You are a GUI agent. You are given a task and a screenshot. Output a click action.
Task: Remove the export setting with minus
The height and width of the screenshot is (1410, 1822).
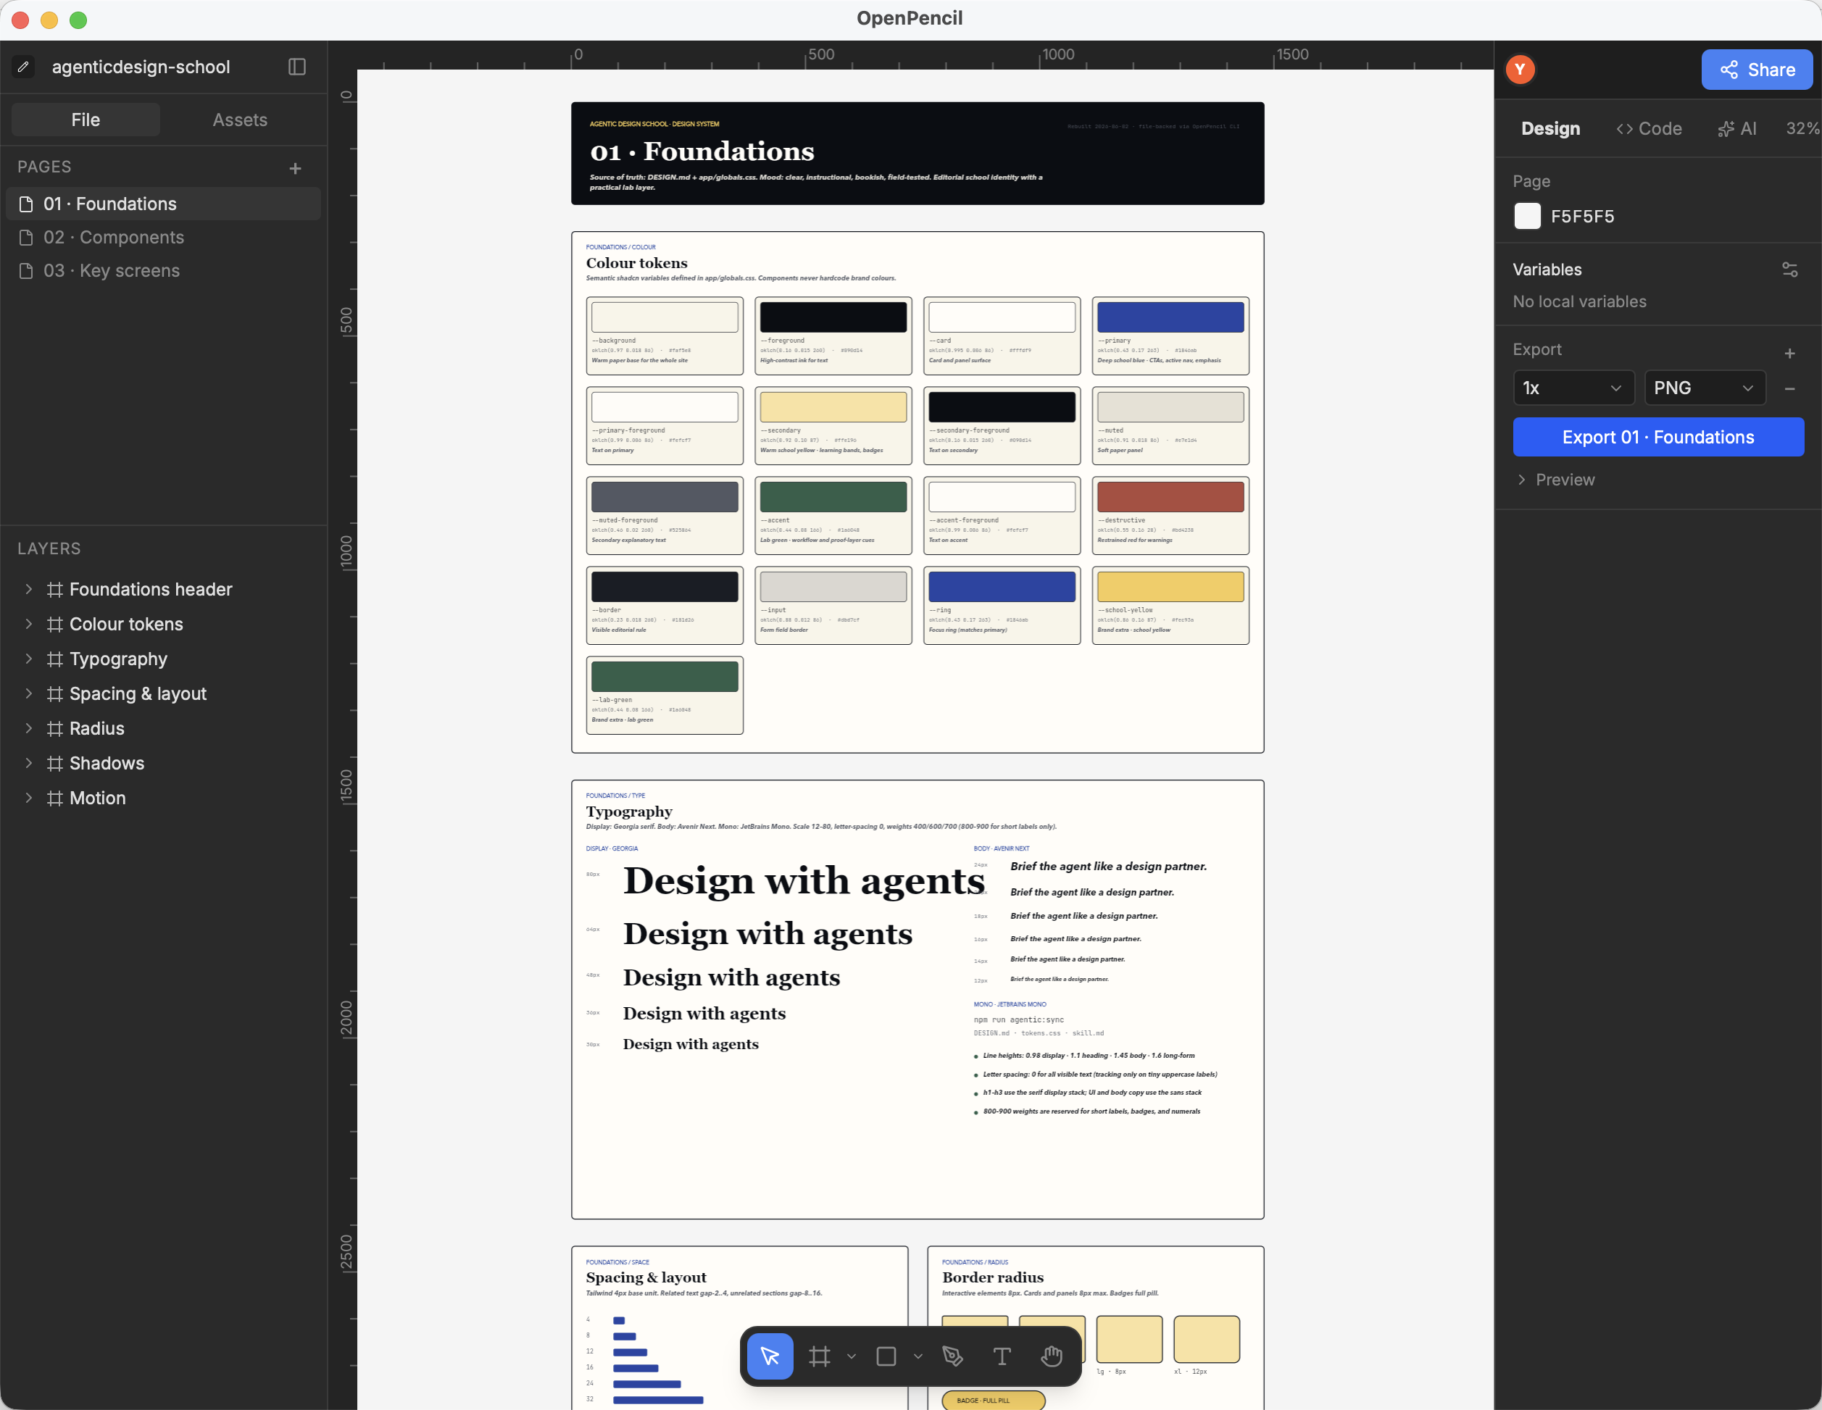click(x=1789, y=388)
